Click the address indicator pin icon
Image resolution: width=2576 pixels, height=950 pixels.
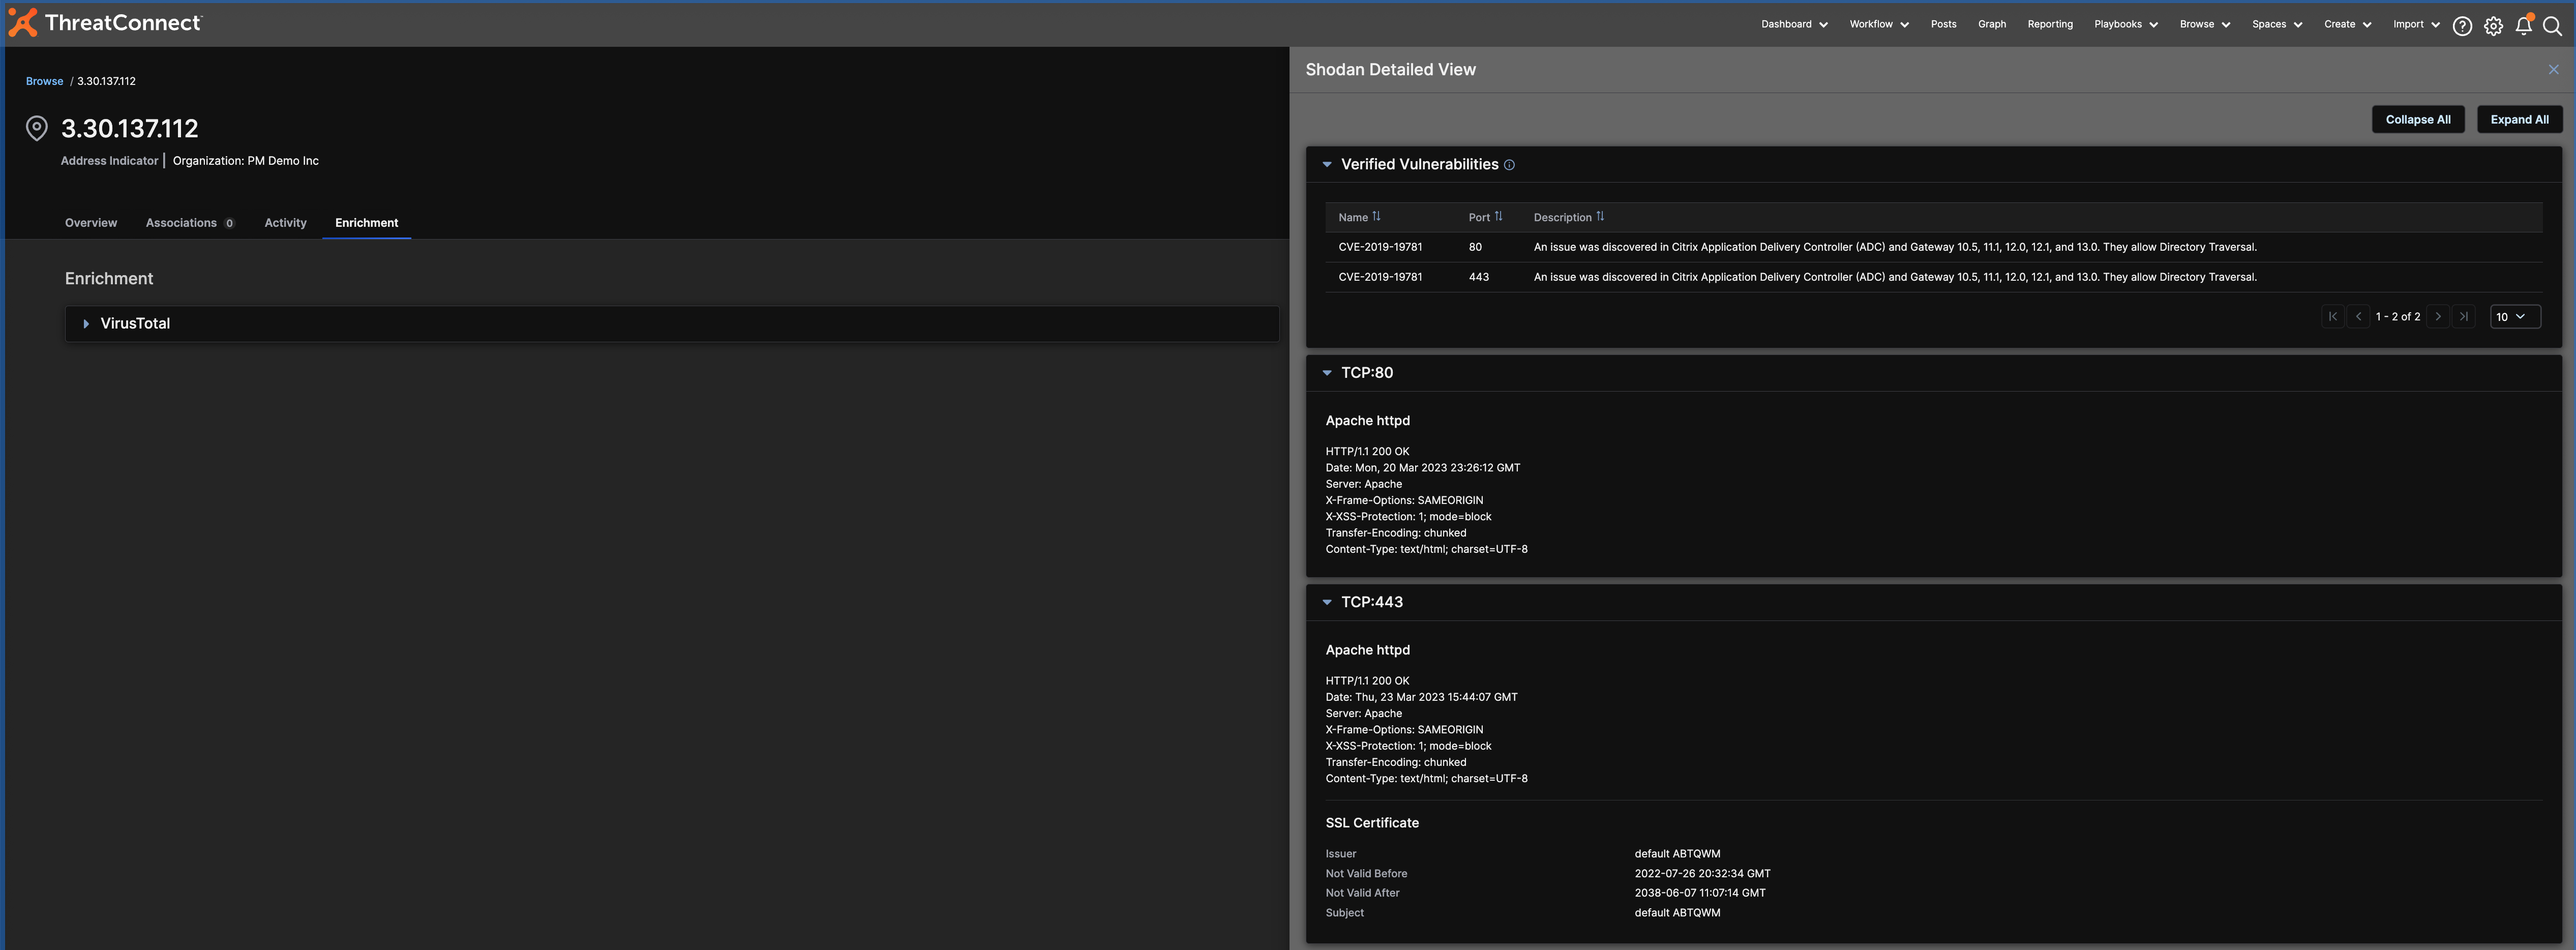(37, 128)
